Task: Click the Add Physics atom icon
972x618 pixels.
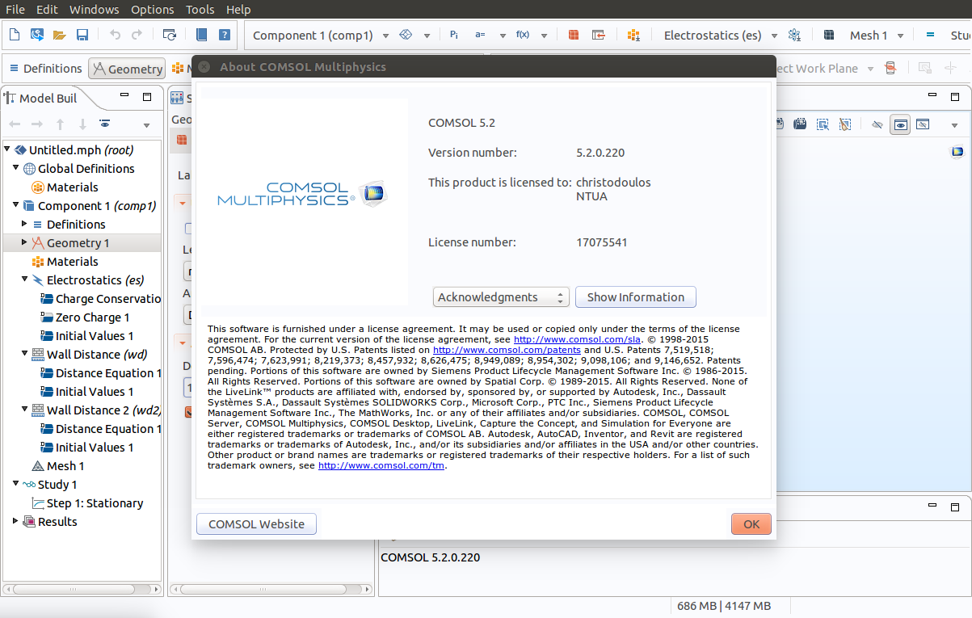Action: pyautogui.click(x=795, y=35)
